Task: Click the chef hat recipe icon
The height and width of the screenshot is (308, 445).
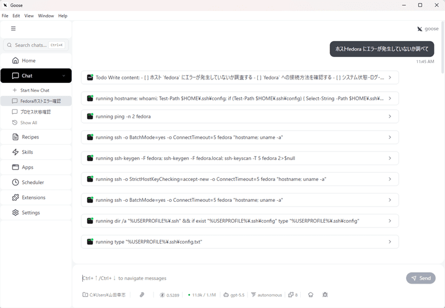Action: pos(311,295)
